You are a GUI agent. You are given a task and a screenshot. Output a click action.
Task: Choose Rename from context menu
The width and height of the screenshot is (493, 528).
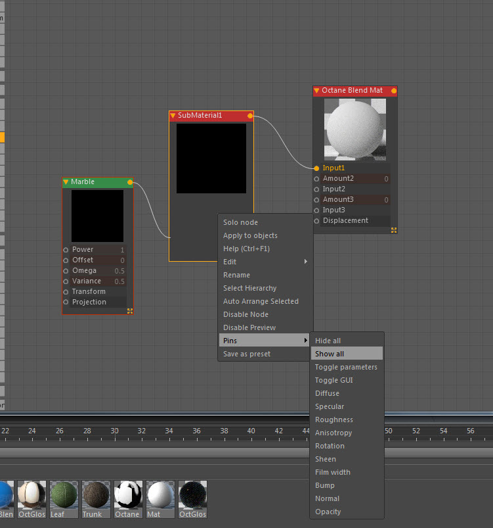264,275
